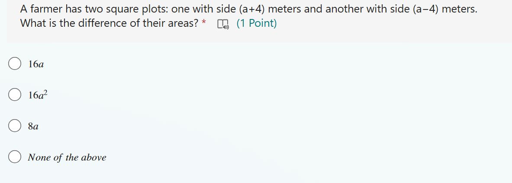This screenshot has height=183, width=512.
Task: Click the red required asterisk
Action: (204, 22)
